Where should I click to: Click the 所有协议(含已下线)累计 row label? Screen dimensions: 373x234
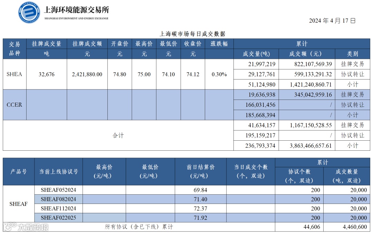[139, 227]
